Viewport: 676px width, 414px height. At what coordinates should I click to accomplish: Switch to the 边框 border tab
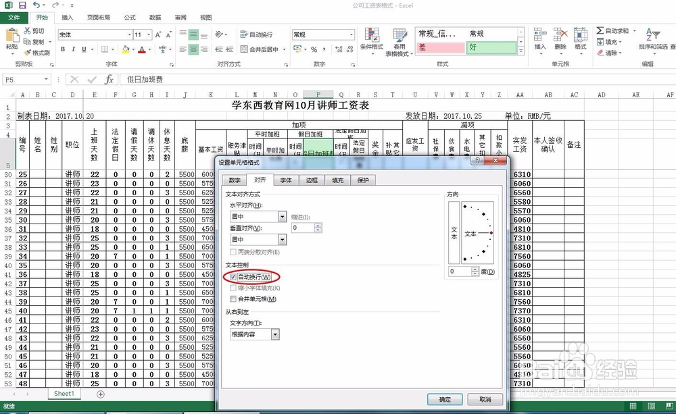click(312, 180)
